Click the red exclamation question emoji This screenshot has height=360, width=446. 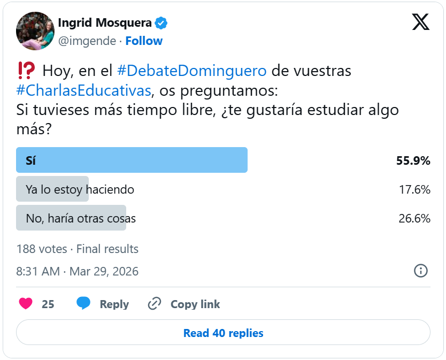pyautogui.click(x=26, y=70)
